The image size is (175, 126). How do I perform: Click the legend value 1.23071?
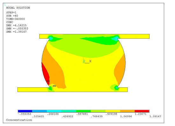click(141, 114)
